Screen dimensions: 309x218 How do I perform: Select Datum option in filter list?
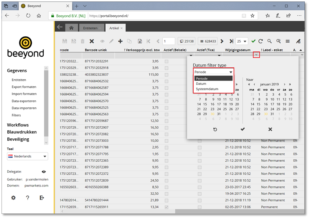pyautogui.click(x=213, y=84)
